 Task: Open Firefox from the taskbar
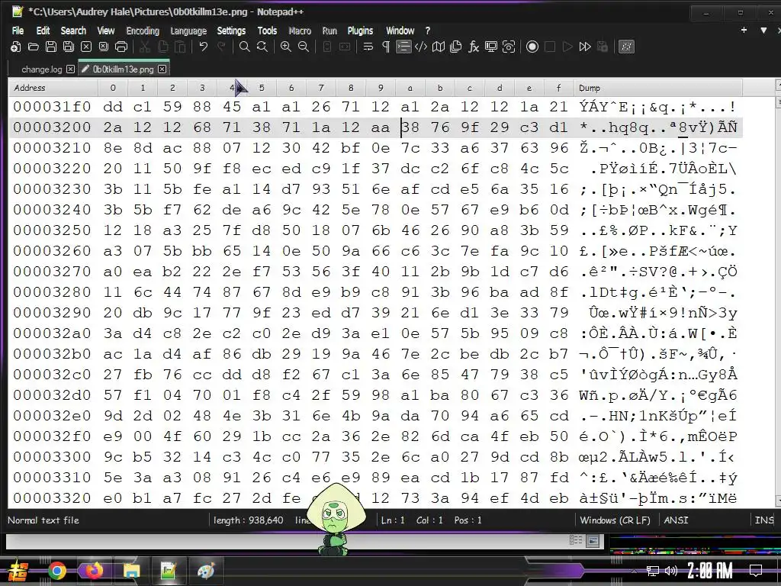click(94, 571)
